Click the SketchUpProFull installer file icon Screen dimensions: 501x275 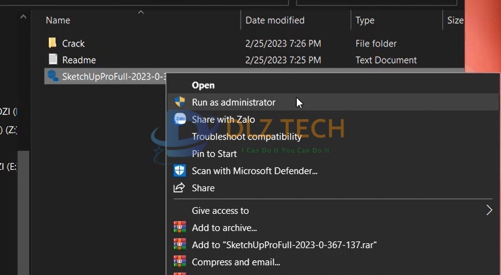pos(53,76)
